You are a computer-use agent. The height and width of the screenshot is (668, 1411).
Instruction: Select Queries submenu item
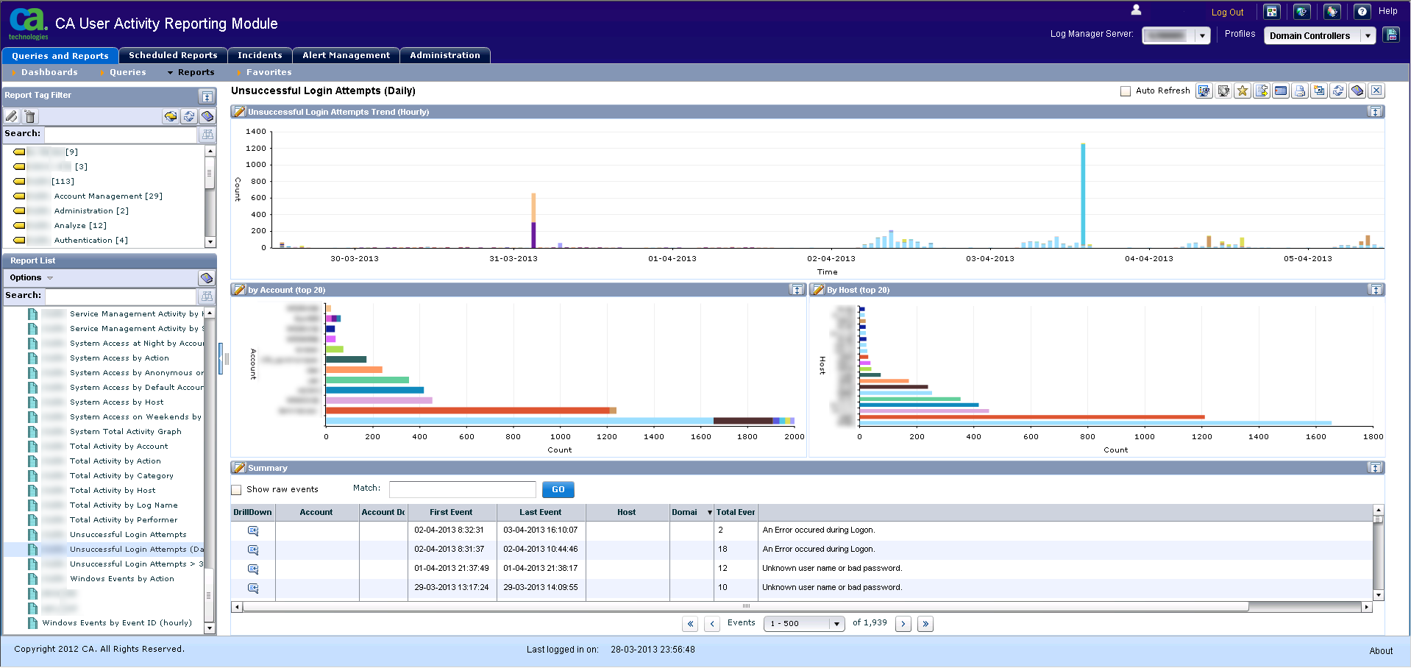127,72
